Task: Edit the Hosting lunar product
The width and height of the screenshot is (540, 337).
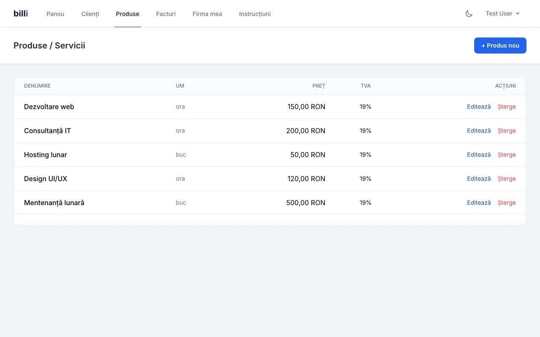Action: (x=478, y=155)
